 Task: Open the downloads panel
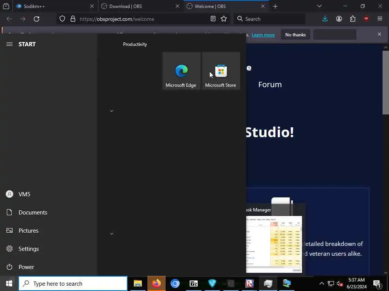(325, 19)
